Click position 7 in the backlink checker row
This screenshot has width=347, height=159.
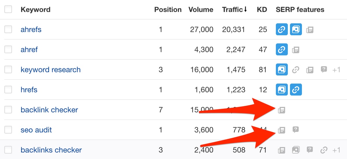[161, 110]
